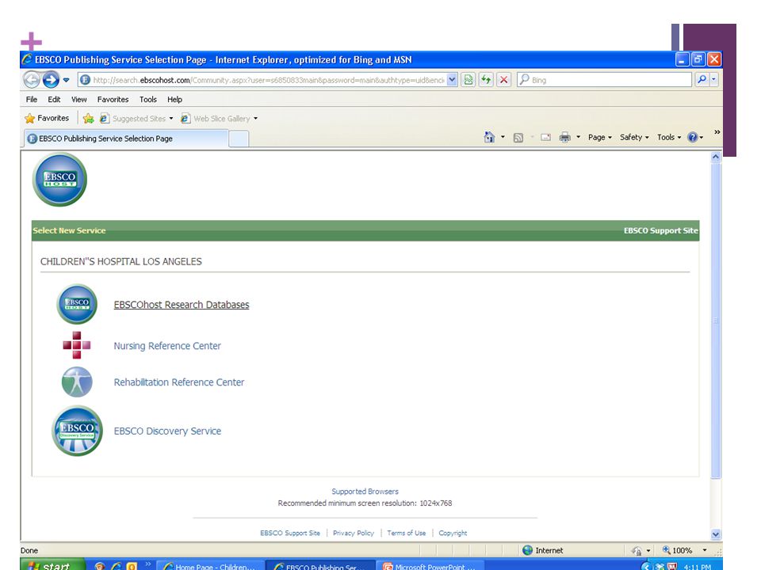
Task: Click the address bar URL field
Action: (262, 80)
